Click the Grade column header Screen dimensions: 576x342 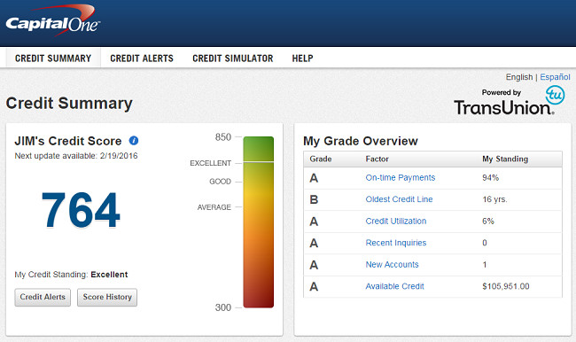point(321,159)
